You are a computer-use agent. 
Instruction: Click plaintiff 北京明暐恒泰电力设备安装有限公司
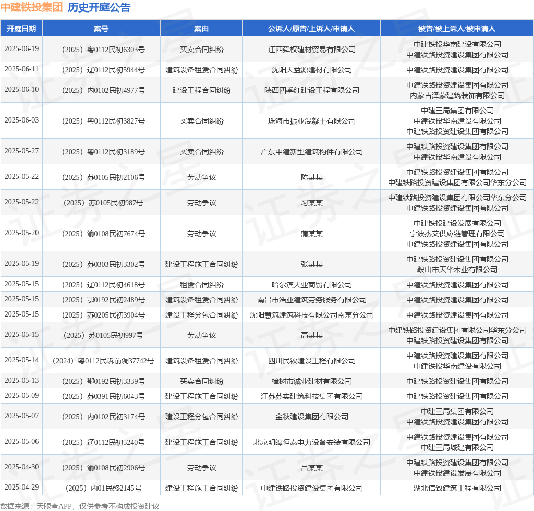pyautogui.click(x=312, y=442)
